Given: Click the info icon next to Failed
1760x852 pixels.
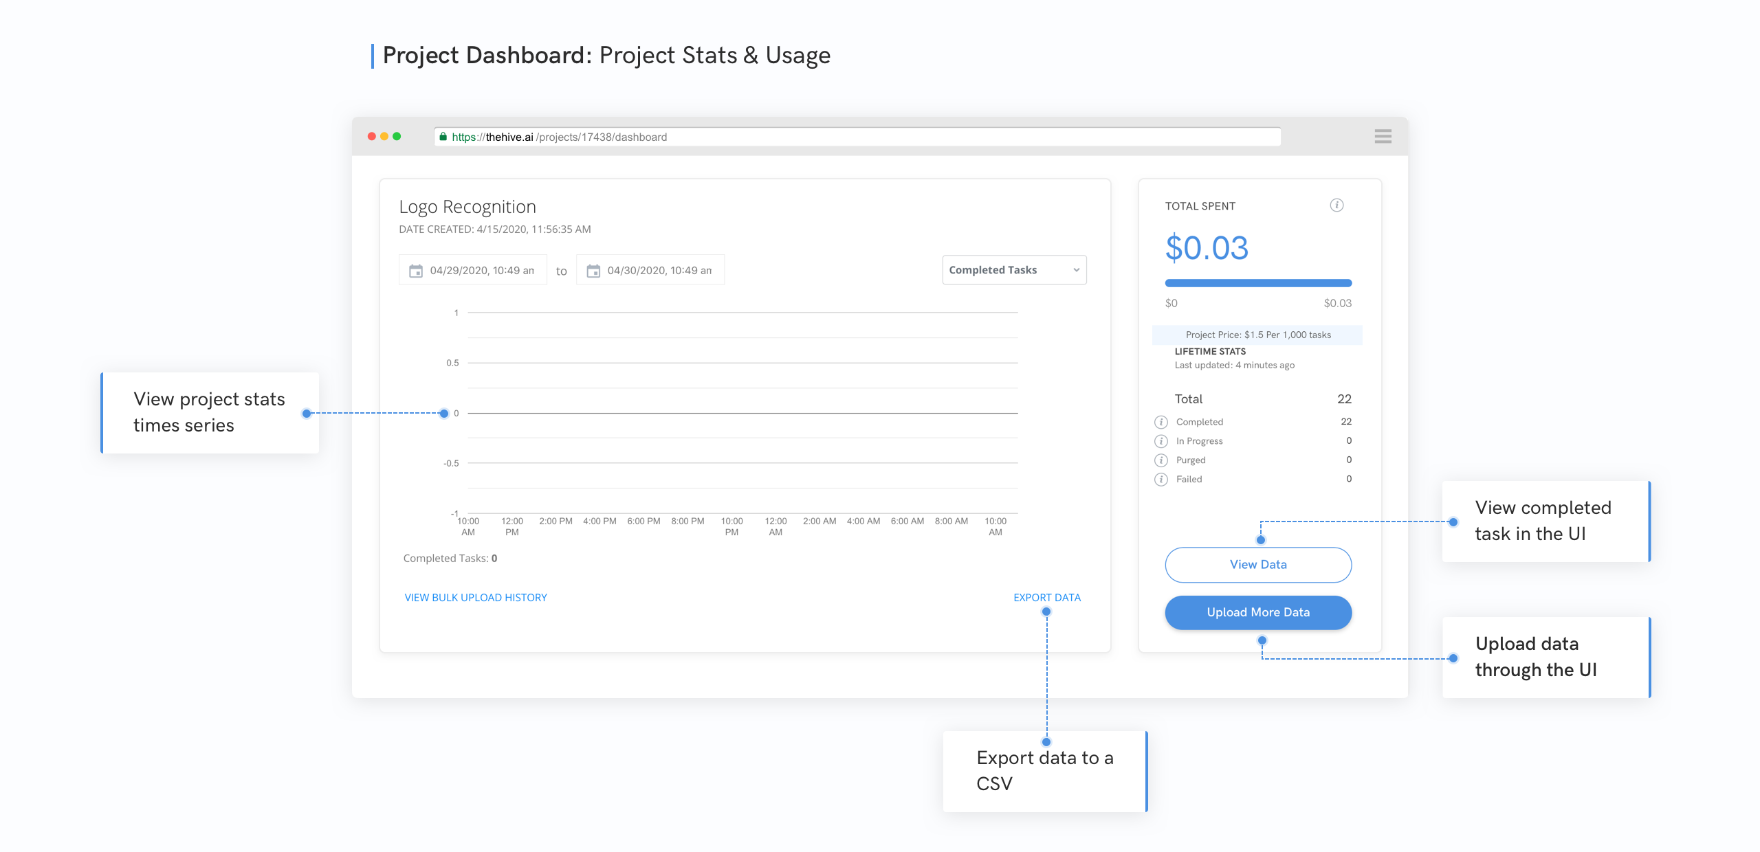Looking at the screenshot, I should tap(1161, 480).
